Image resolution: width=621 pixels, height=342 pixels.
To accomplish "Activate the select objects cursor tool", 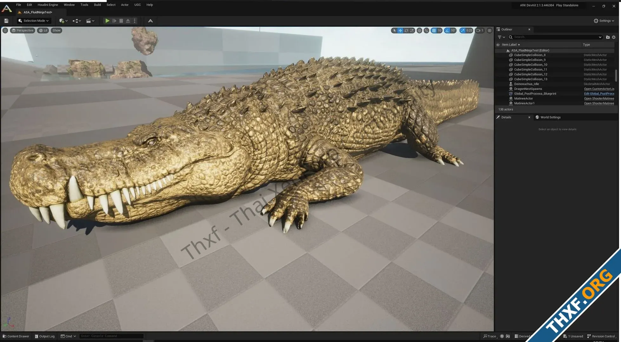I will [x=394, y=30].
